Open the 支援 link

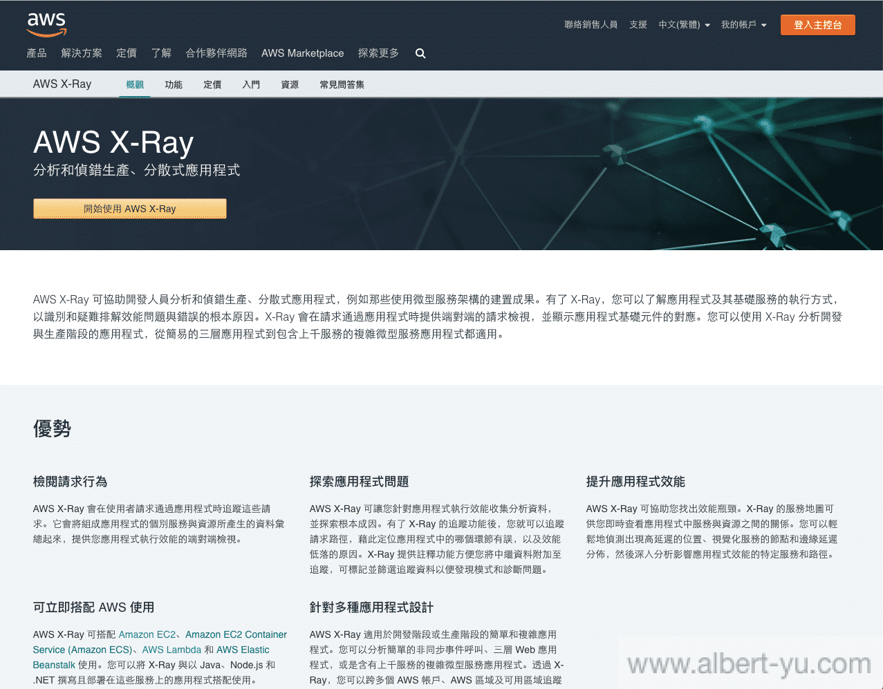click(638, 25)
